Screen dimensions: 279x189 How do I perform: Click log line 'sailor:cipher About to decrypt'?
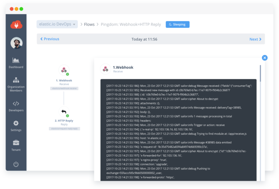(162, 99)
